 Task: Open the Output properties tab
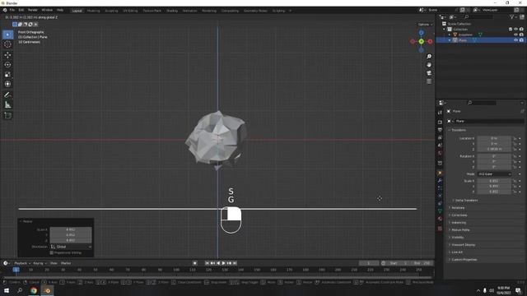pyautogui.click(x=440, y=130)
